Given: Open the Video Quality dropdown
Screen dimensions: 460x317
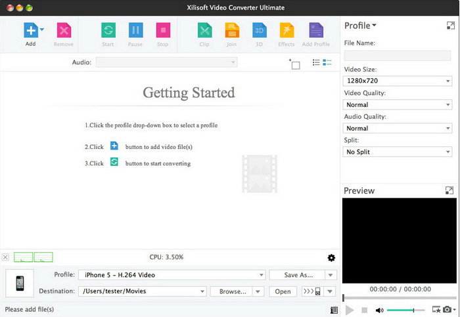Looking at the screenshot, I should click(x=397, y=104).
